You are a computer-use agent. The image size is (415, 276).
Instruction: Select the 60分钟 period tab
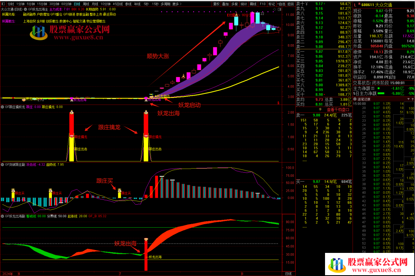[x=66, y=4]
